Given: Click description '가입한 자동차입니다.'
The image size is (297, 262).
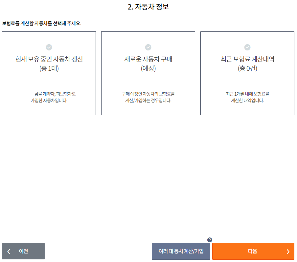Looking at the screenshot, I should (49, 101).
